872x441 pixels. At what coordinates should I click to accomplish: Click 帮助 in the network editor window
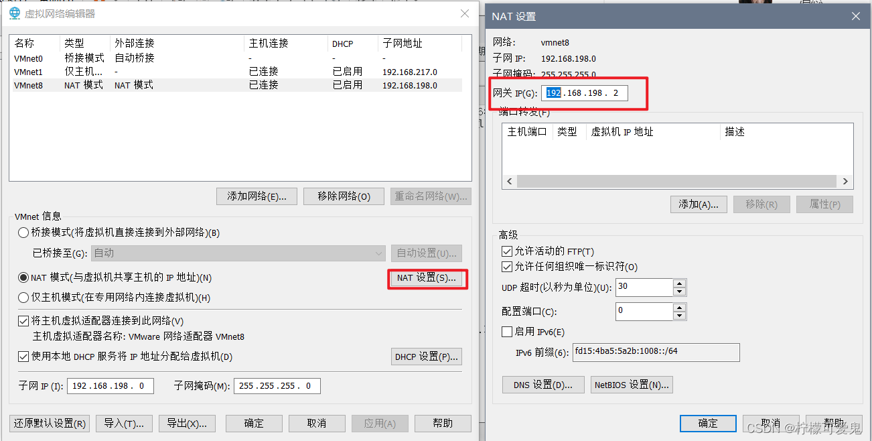coord(443,423)
